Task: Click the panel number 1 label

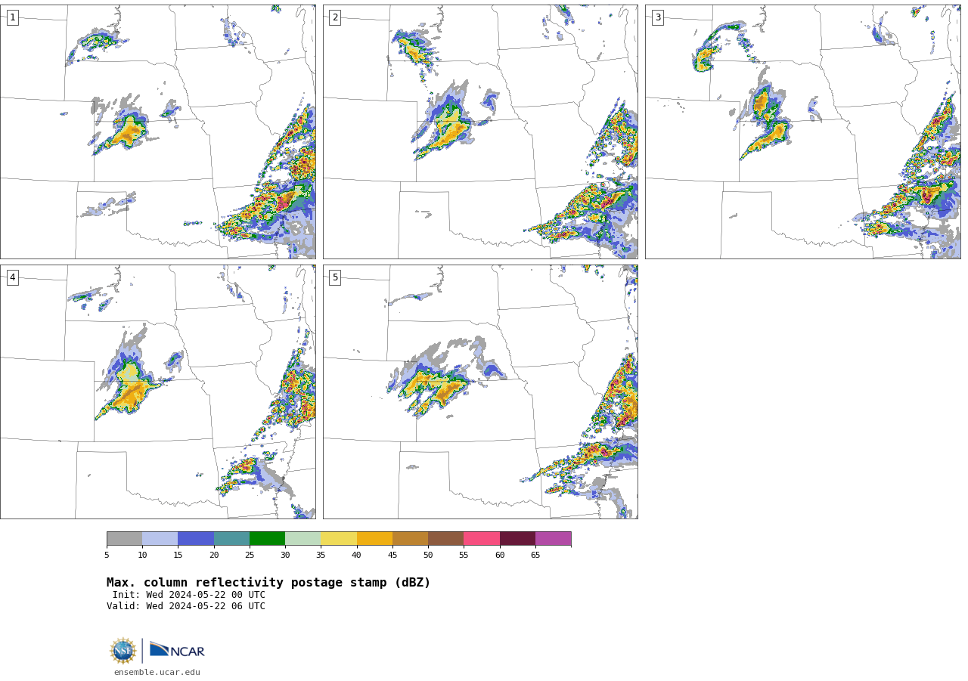Action: [12, 17]
